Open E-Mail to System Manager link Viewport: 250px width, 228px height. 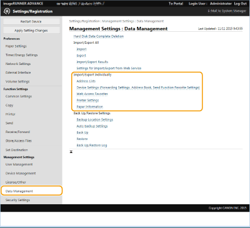point(227,11)
